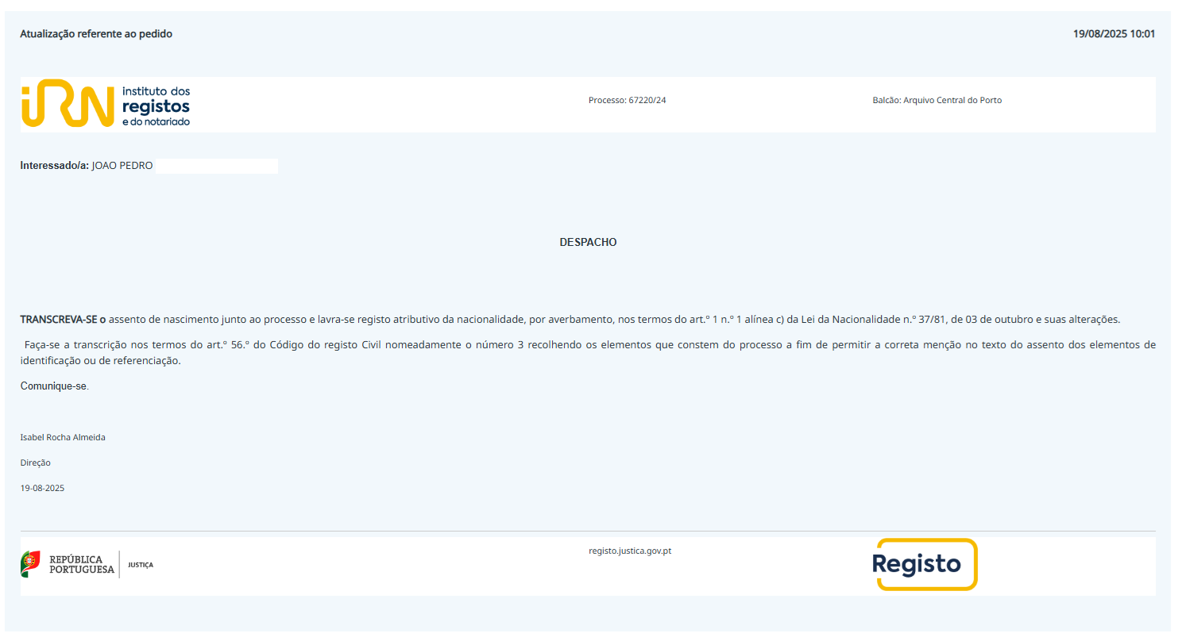Select the DESPACHO heading
This screenshot has height=641, width=1182.
click(588, 242)
